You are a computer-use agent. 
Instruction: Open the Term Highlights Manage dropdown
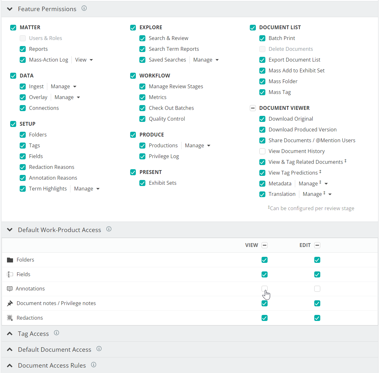click(x=87, y=189)
